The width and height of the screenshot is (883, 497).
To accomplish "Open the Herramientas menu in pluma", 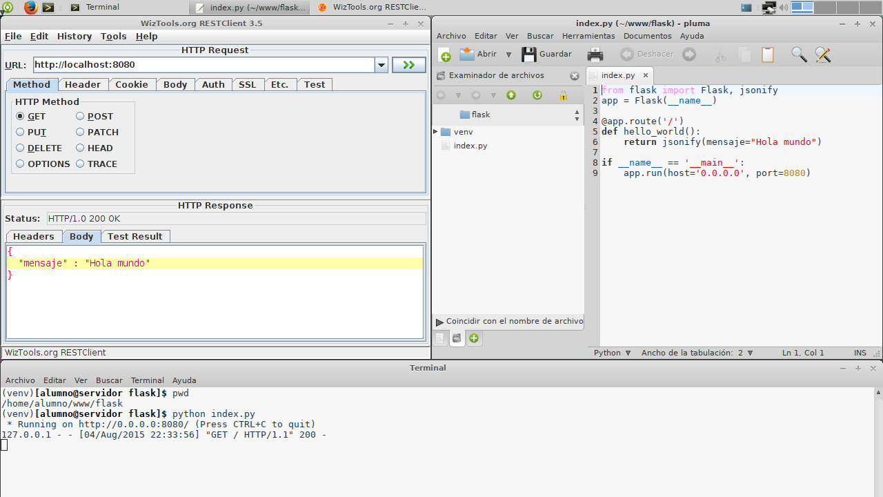I will click(588, 36).
